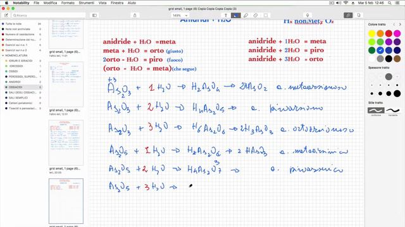Select IDROSSIDI subject
This screenshot has width=405, height=227.
point(23,66)
